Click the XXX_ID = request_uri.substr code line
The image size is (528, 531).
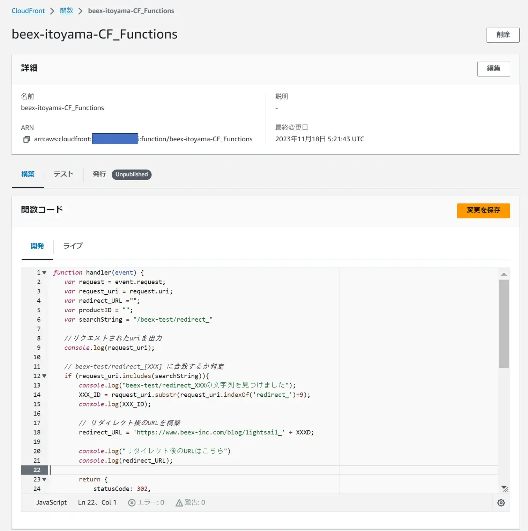click(194, 395)
